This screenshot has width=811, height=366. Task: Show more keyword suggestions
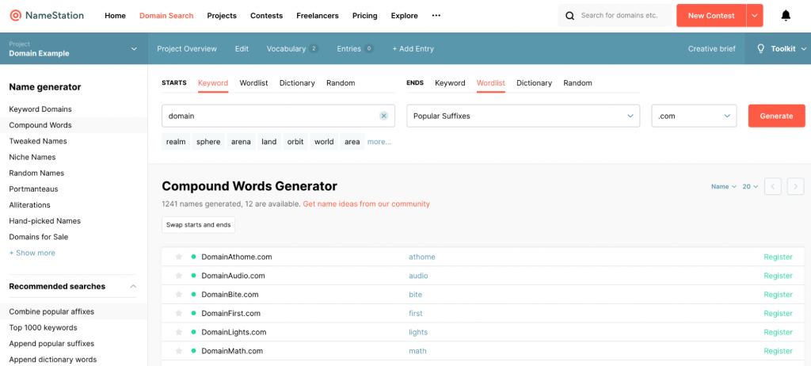coord(379,142)
